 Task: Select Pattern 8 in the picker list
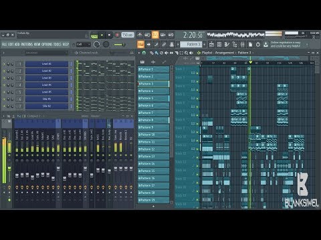(x=153, y=120)
